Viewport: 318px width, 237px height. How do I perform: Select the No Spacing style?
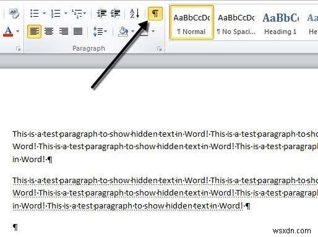point(236,22)
